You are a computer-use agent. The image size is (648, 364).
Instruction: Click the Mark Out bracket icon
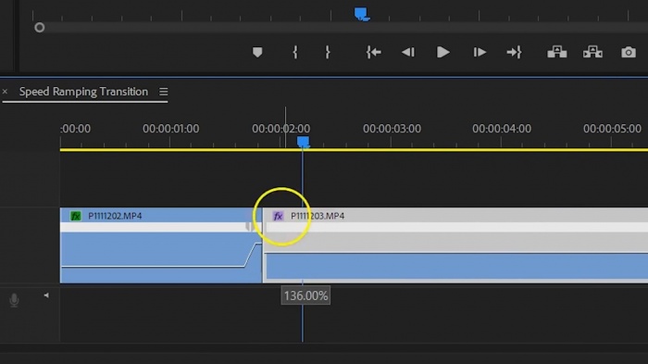pos(328,53)
